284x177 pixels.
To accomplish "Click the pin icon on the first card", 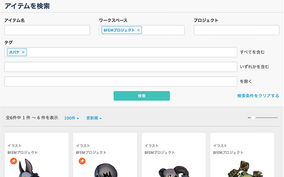I will click(13, 161).
